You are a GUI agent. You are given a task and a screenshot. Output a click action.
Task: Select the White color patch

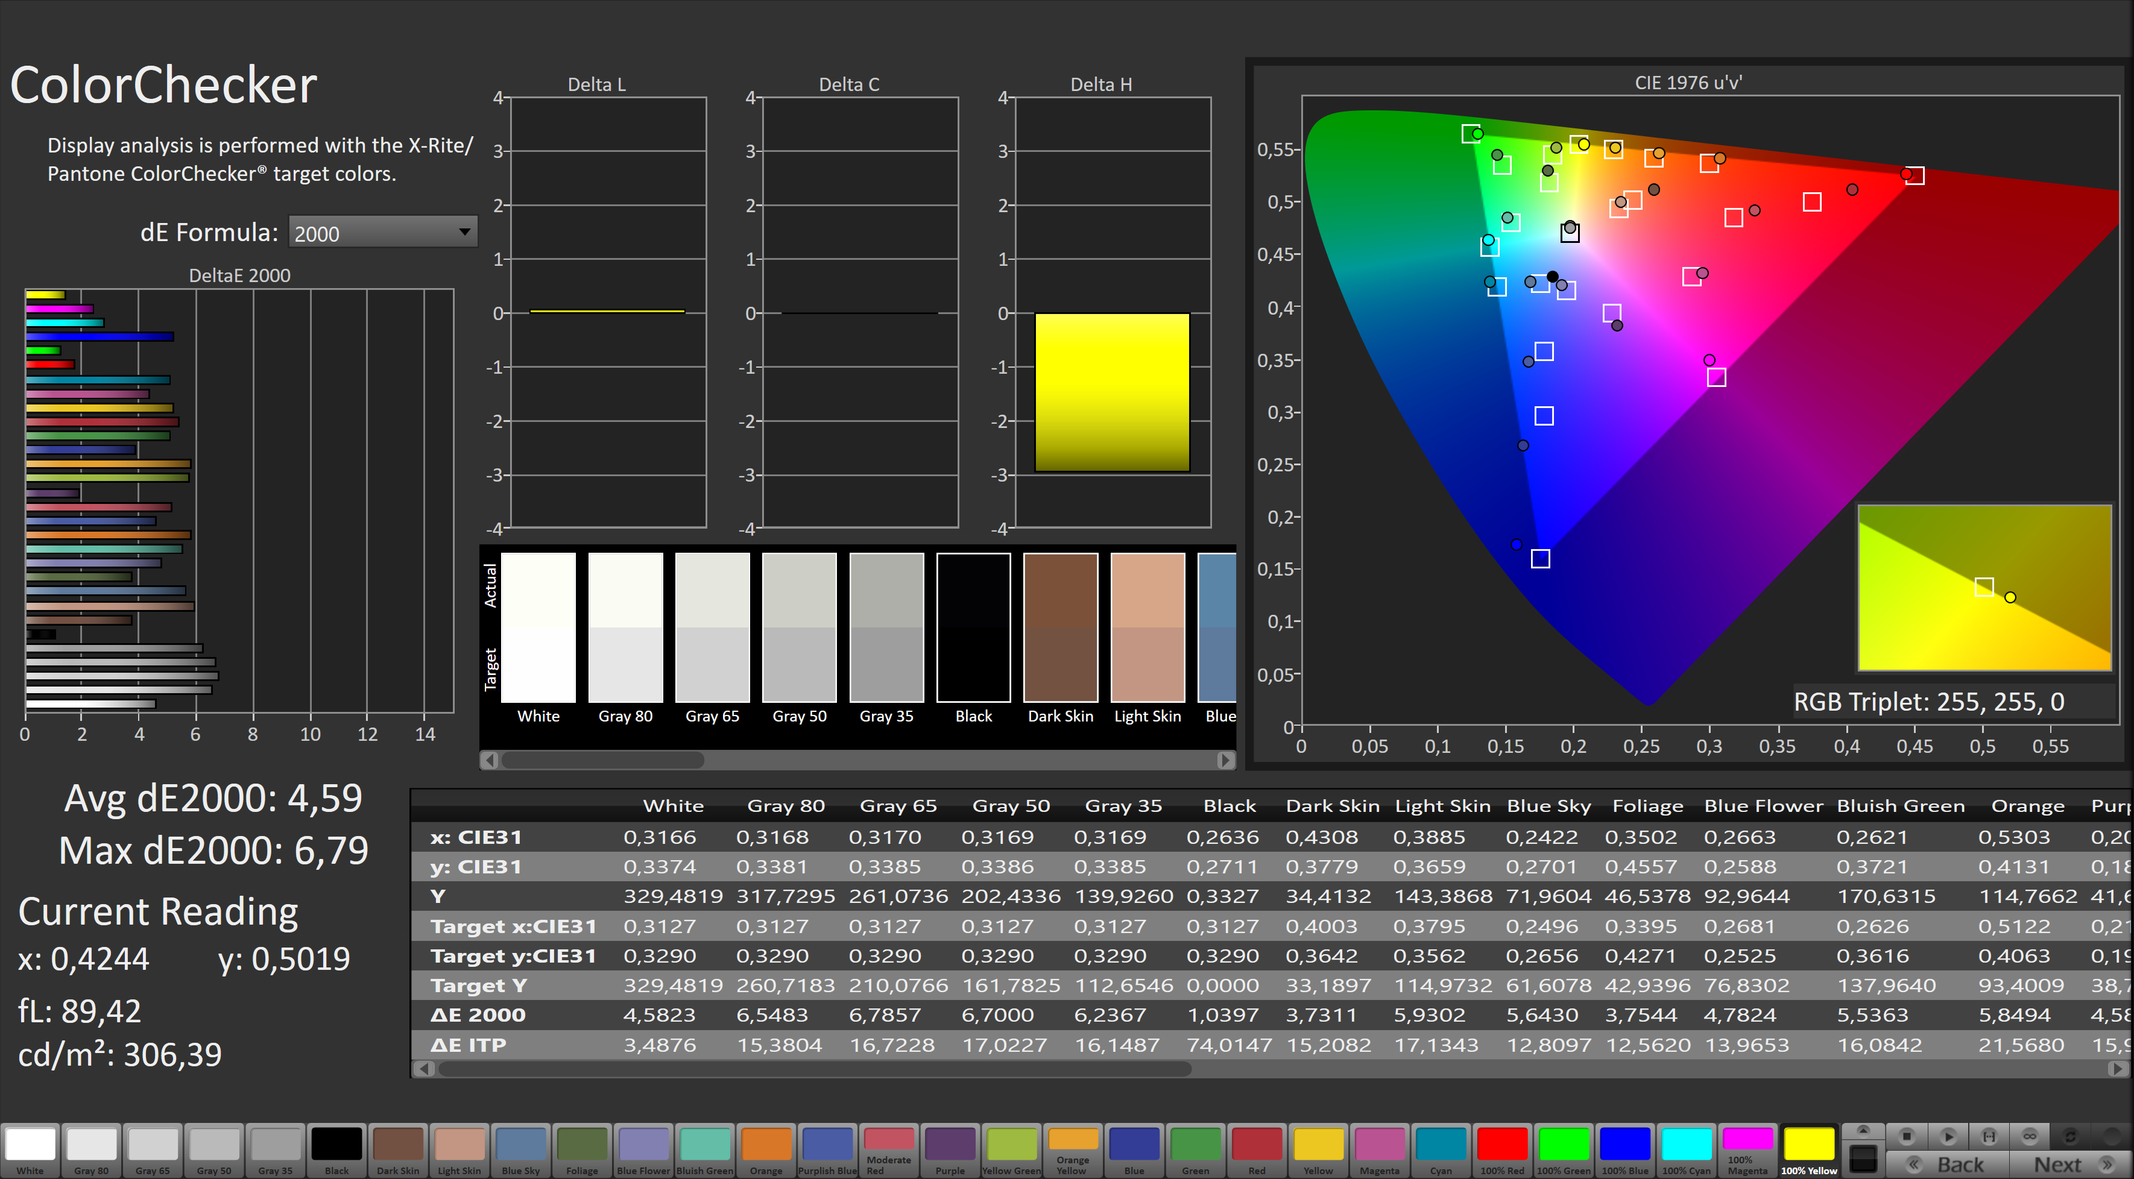[x=31, y=1150]
